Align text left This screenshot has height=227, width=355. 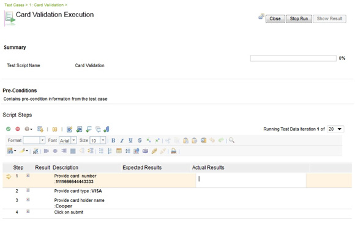coord(46,151)
